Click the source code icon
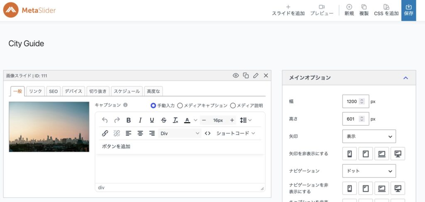Image resolution: width=425 pixels, height=202 pixels. coord(208,133)
